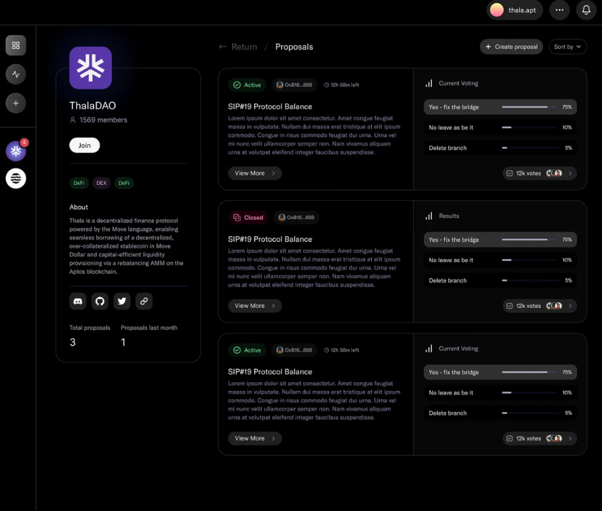Click the closed proposal title SIP#19 Protocol Balance
This screenshot has height=511, width=602.
point(270,240)
